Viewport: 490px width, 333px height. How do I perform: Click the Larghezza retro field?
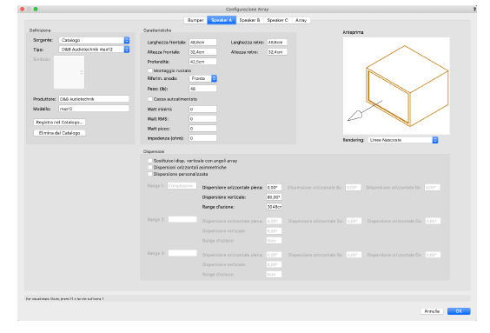277,43
